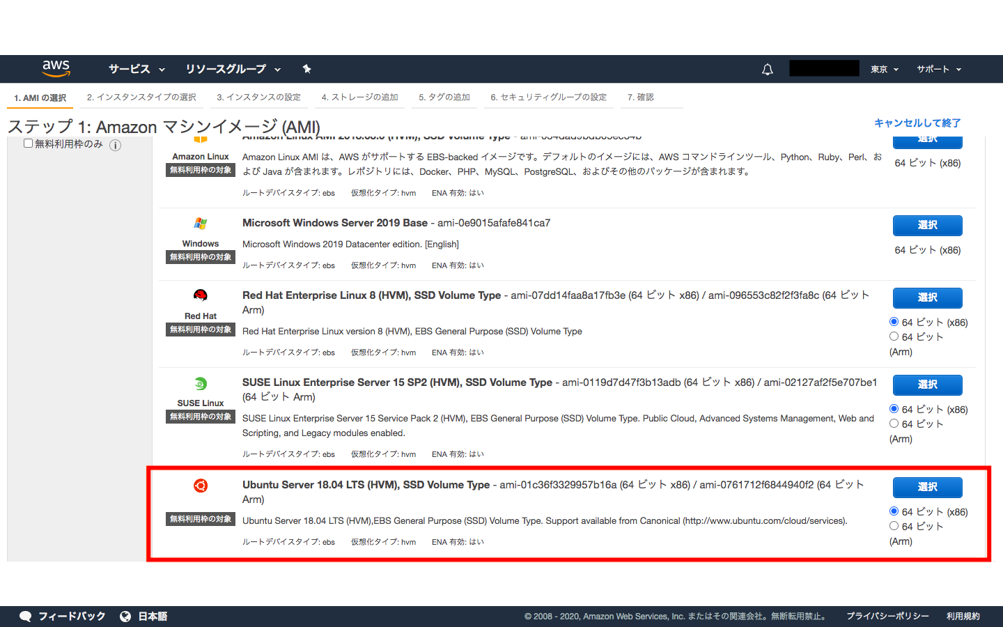Switch to 4. ストレージの追加 tab

coord(359,98)
